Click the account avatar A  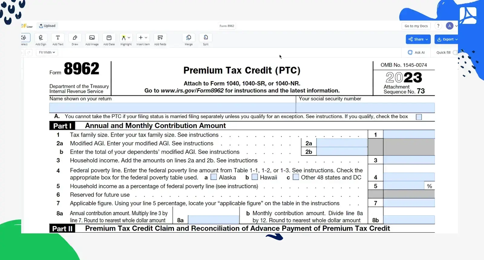pyautogui.click(x=450, y=26)
